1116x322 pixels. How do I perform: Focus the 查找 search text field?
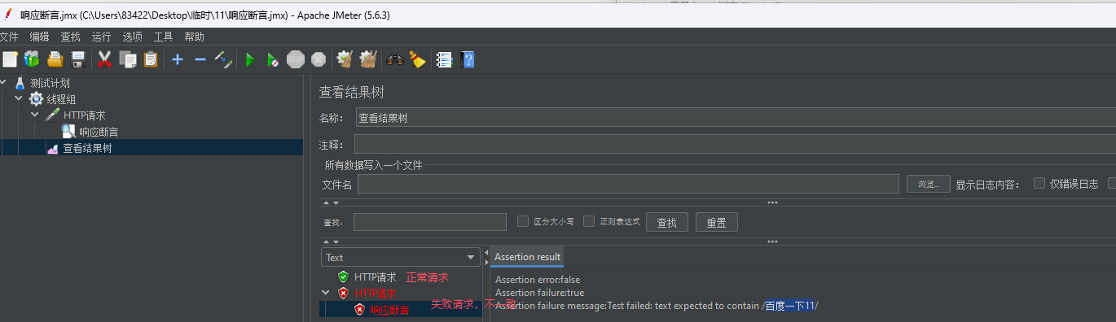430,222
